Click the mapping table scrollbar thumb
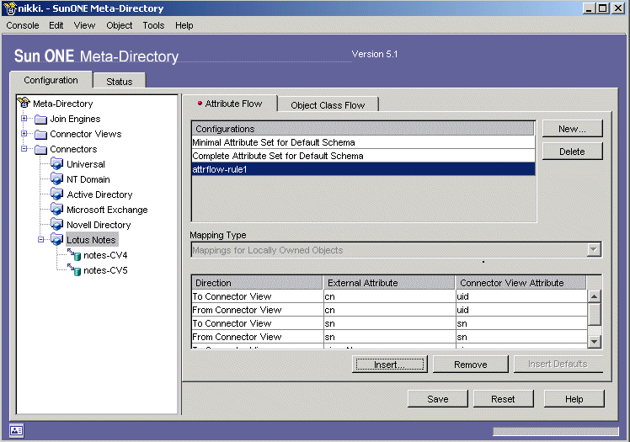This screenshot has height=442, width=630. pyautogui.click(x=595, y=314)
